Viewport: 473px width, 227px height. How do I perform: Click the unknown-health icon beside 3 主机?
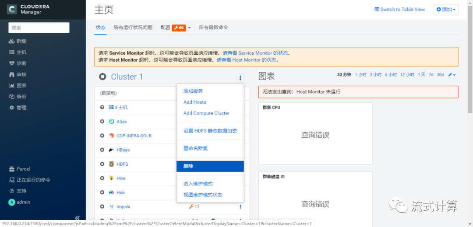click(x=102, y=107)
